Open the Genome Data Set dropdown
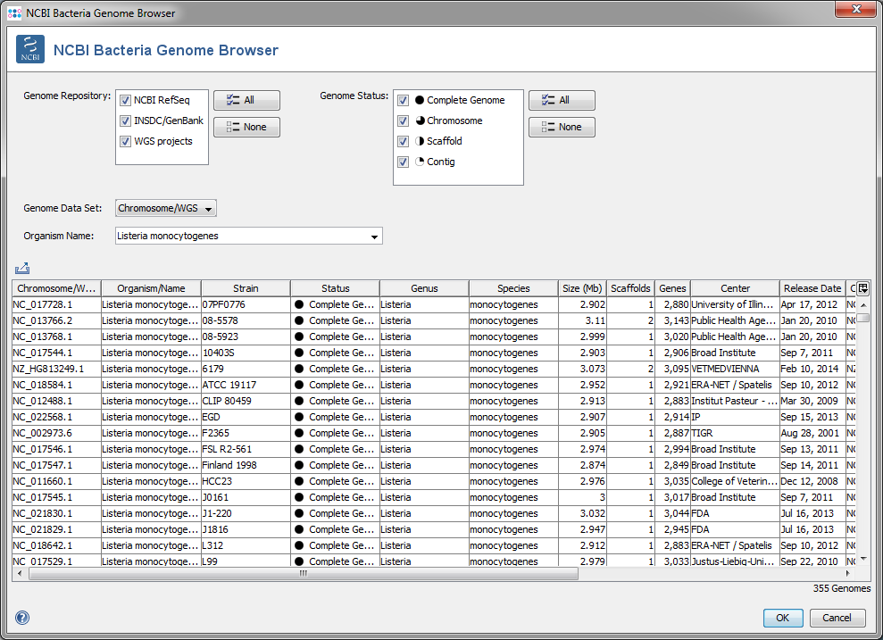Image resolution: width=883 pixels, height=640 pixels. click(165, 208)
